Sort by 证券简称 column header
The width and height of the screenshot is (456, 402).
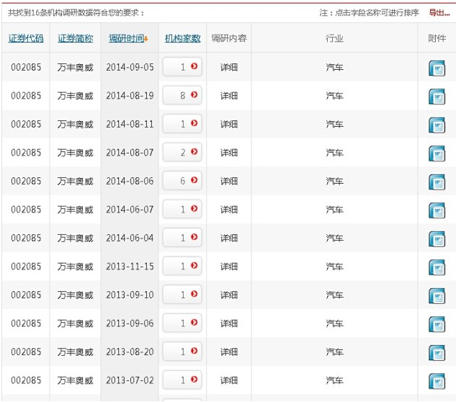point(76,38)
